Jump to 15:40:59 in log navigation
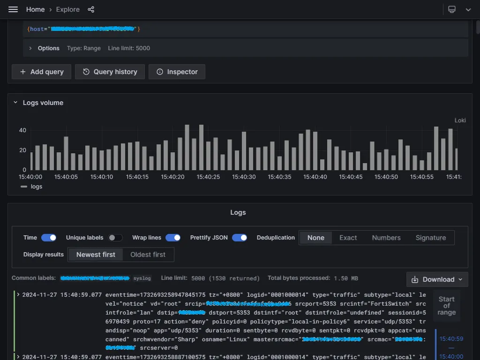 click(x=451, y=338)
